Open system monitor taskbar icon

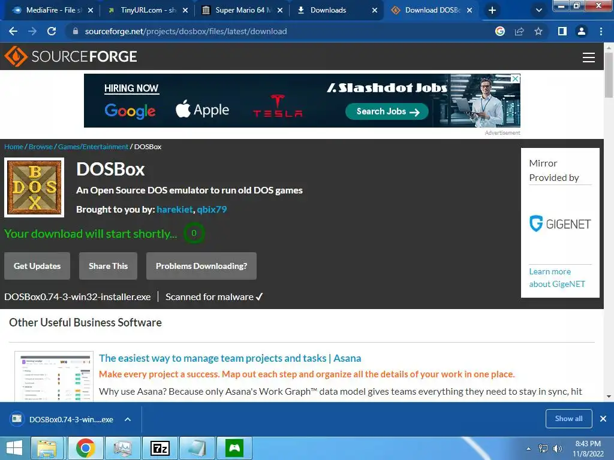(x=122, y=448)
